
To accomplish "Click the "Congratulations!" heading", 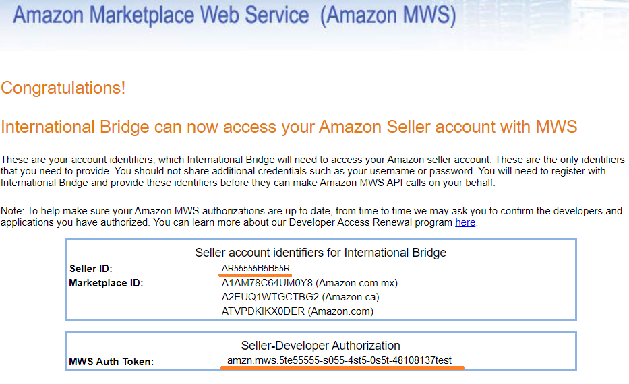I will [63, 88].
